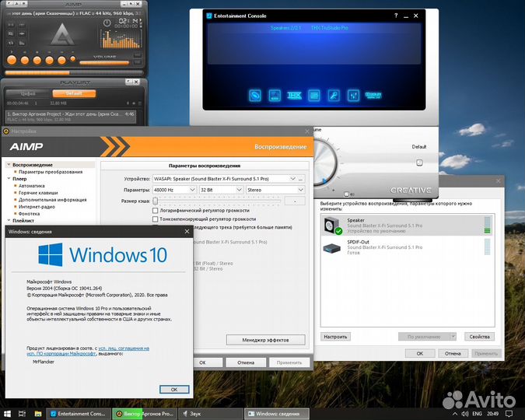Click the AIMP triangle logo in the player
Viewport: 525px width, 420px height.
point(62,34)
